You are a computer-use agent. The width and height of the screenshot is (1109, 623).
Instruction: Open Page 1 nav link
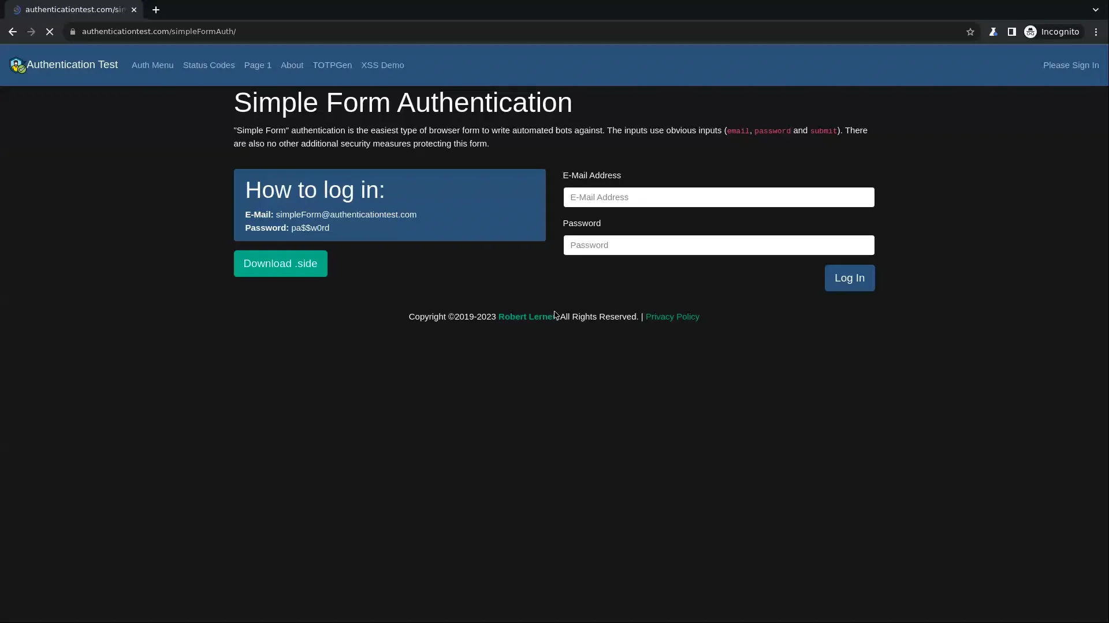point(258,65)
